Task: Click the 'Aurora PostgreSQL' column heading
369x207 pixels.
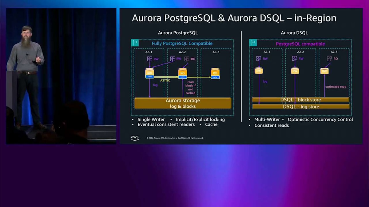Action: coord(178,33)
